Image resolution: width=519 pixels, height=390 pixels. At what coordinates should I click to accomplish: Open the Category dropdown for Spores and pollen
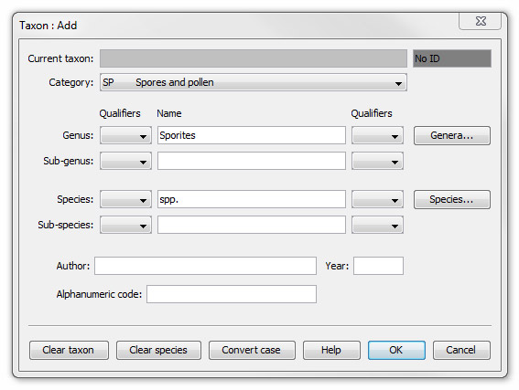pyautogui.click(x=254, y=82)
